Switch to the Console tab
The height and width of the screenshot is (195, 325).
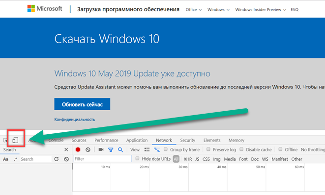(x=56, y=140)
